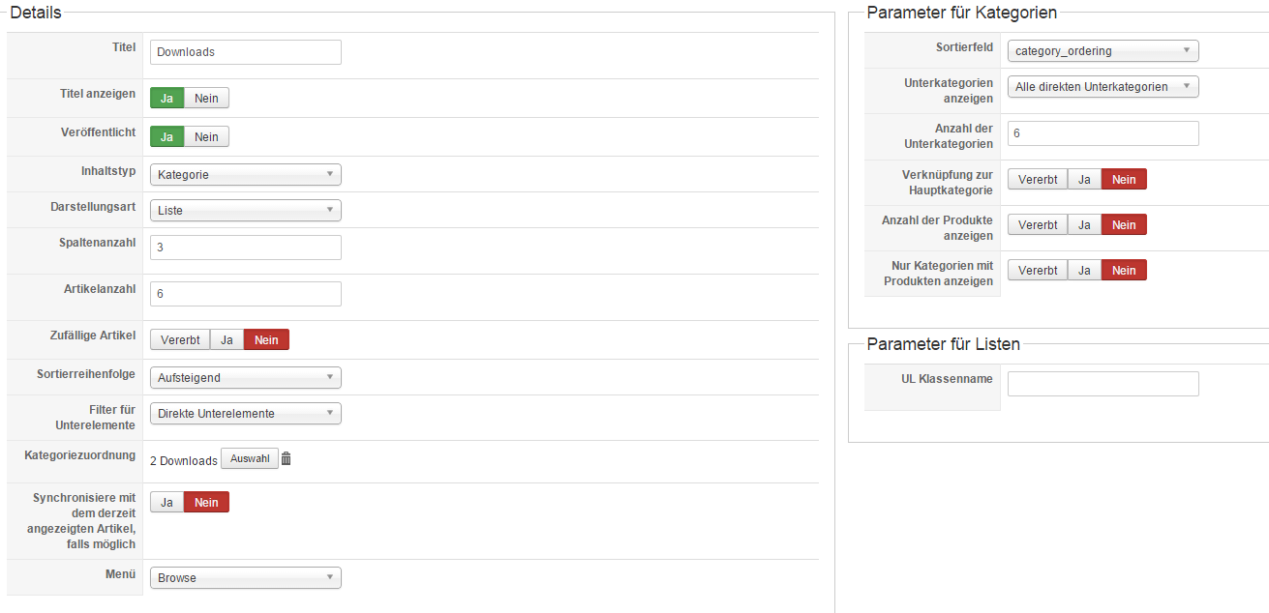Turn on Ja for article synchronisation
Screen dimensions: 1269x613
(166, 502)
